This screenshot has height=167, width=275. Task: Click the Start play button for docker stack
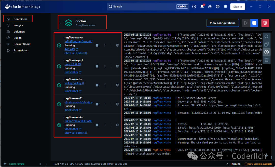coord(246,23)
